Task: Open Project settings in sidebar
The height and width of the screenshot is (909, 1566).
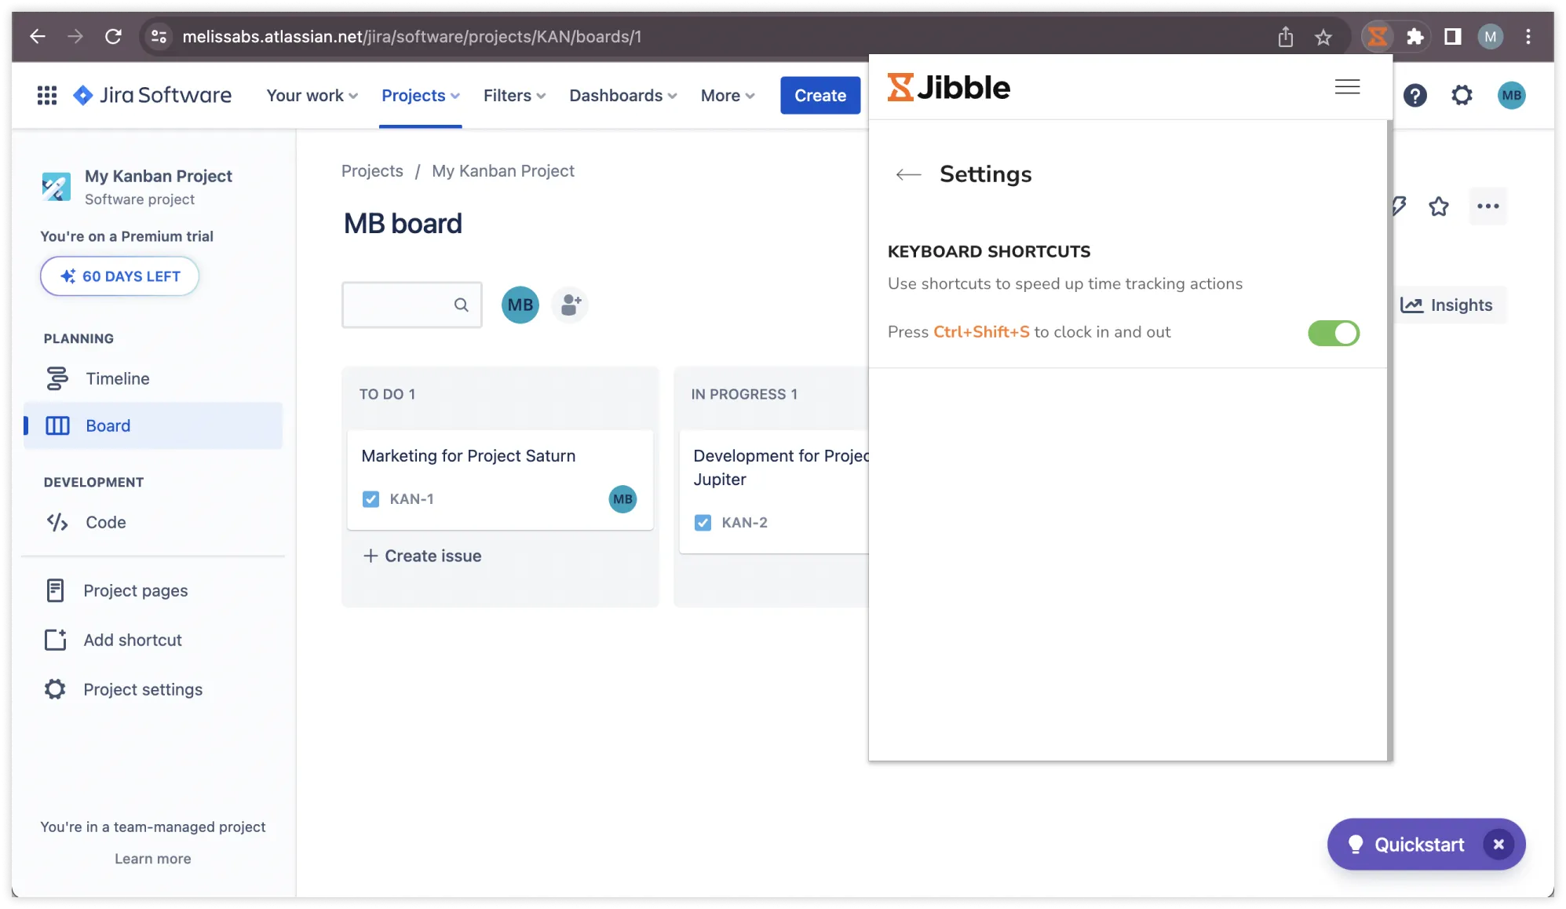Action: (x=143, y=689)
